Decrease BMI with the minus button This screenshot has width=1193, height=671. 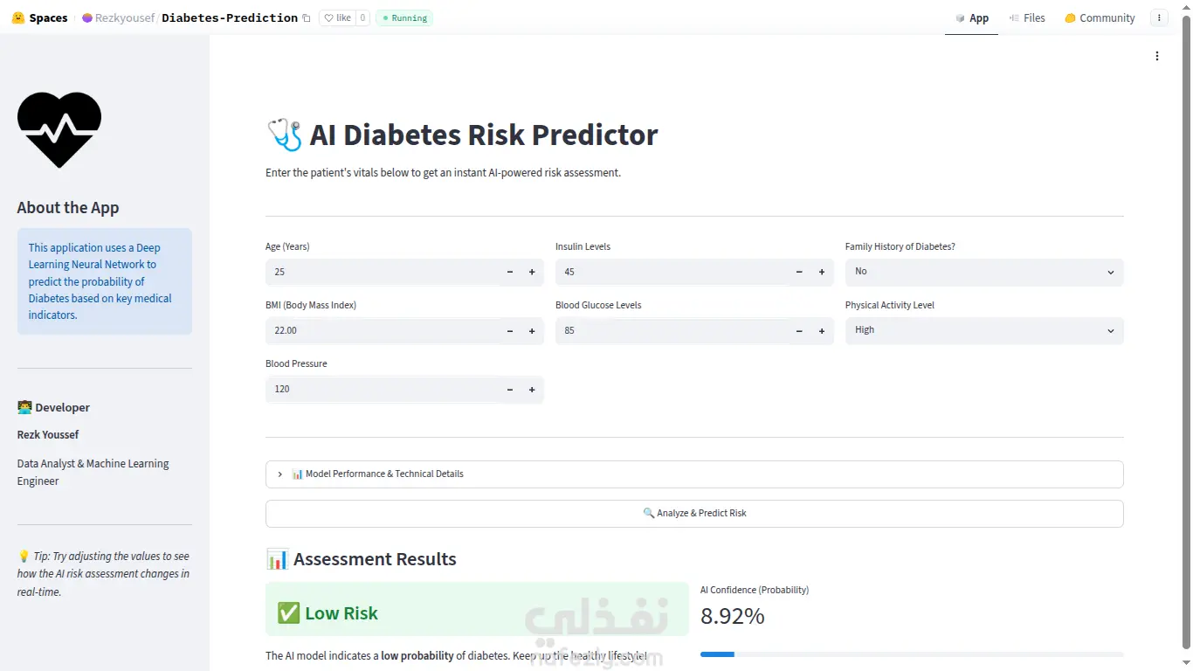(510, 331)
